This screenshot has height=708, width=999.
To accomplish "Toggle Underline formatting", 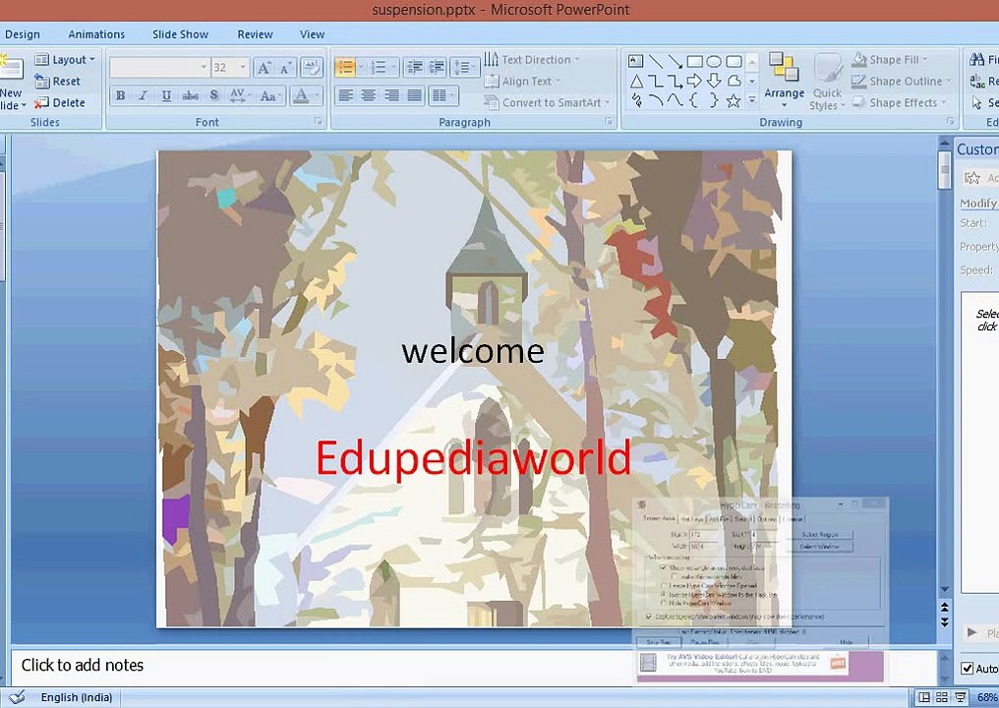I will click(x=166, y=95).
